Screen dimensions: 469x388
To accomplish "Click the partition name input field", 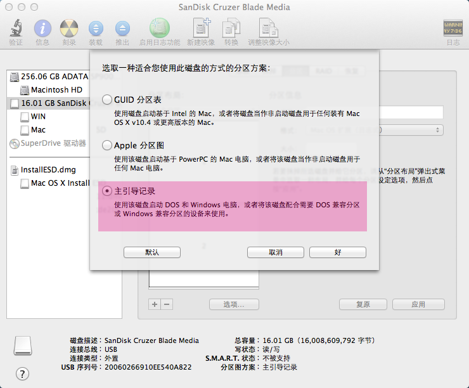I will [x=411, y=112].
